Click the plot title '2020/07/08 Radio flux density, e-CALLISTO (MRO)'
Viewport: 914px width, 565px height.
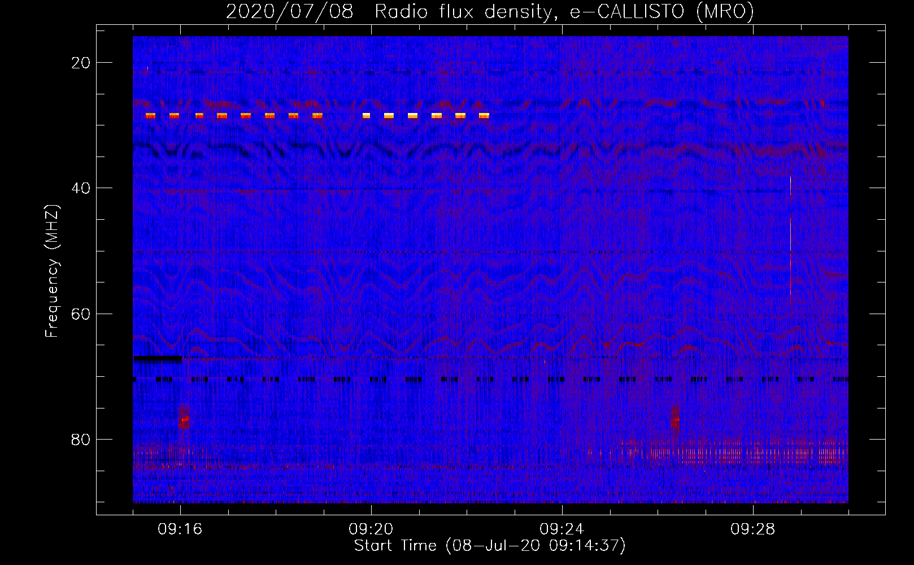(490, 11)
